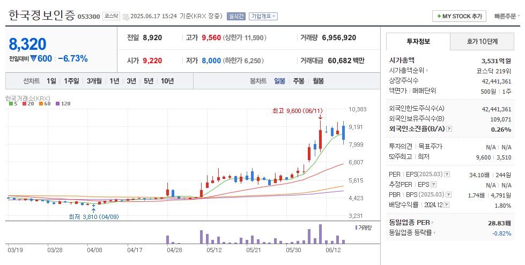
Task: Switch to the 투자정보 tab
Action: [418, 41]
